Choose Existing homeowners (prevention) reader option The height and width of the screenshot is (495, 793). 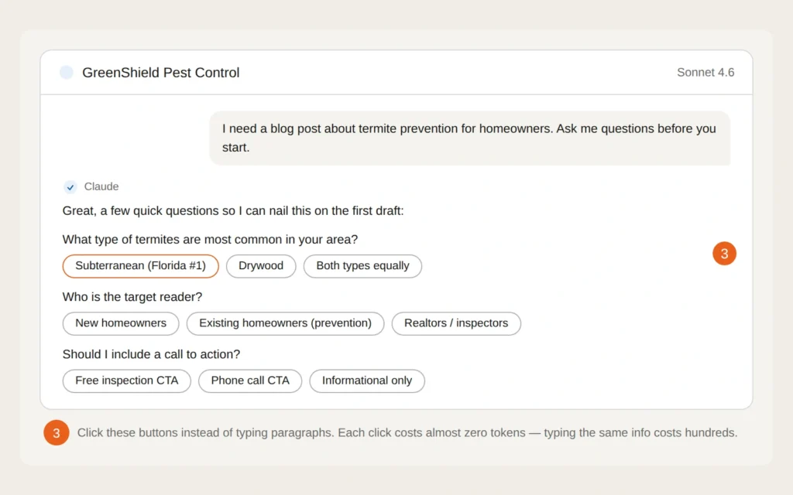pos(285,323)
